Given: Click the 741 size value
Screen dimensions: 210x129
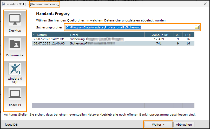Looking at the screenshot, I should pyautogui.click(x=159, y=43).
